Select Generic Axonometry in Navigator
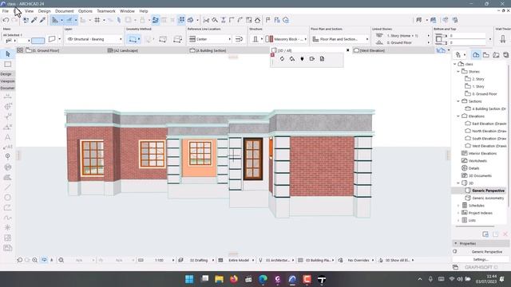This screenshot has width=511, height=287. click(488, 199)
